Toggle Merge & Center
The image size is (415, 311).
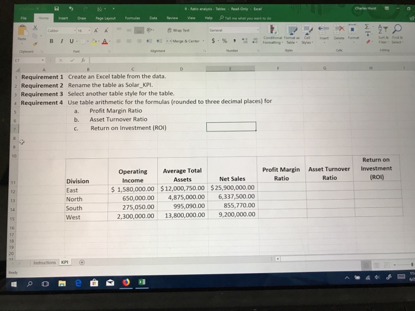tap(183, 41)
